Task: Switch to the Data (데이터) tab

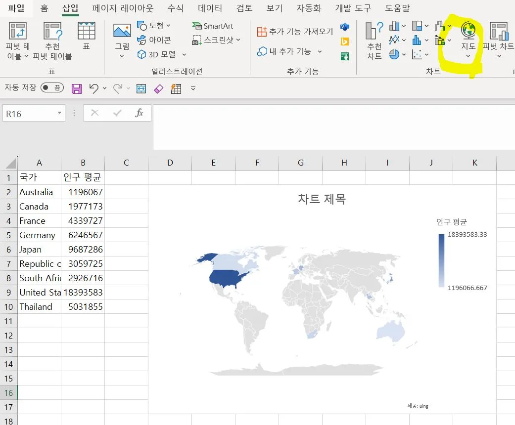Action: (210, 8)
